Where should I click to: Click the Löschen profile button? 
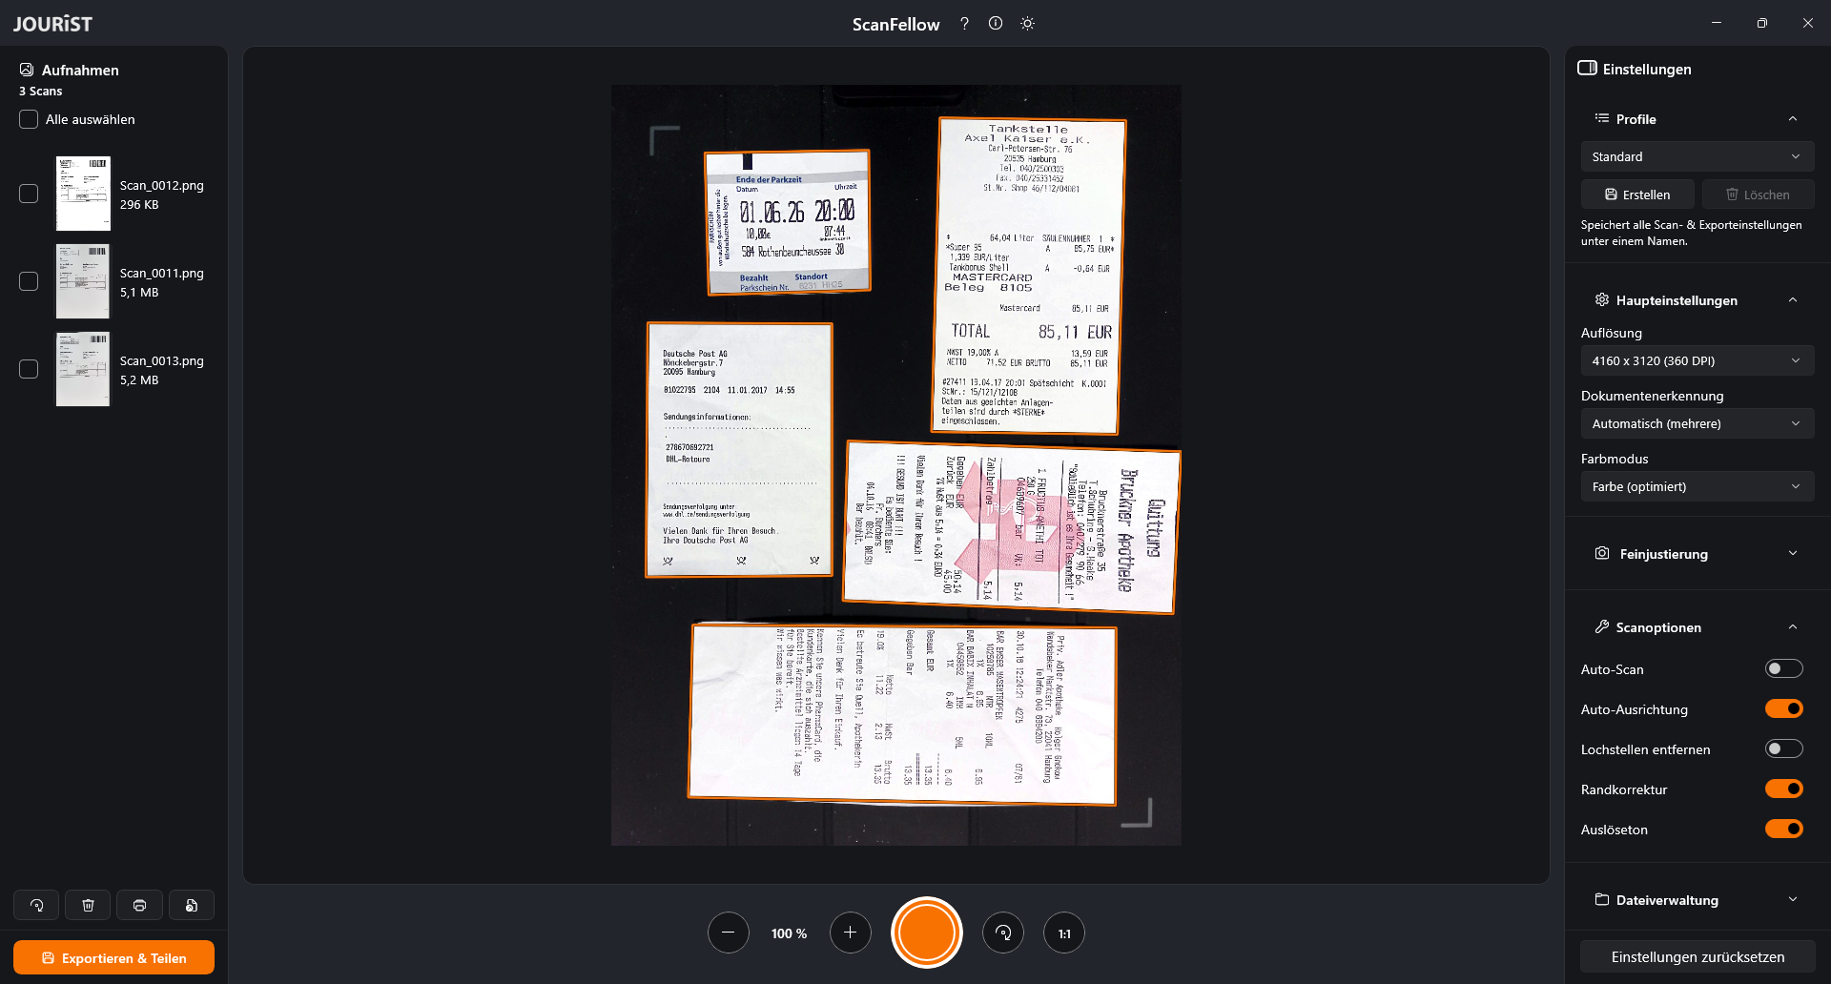click(x=1758, y=195)
